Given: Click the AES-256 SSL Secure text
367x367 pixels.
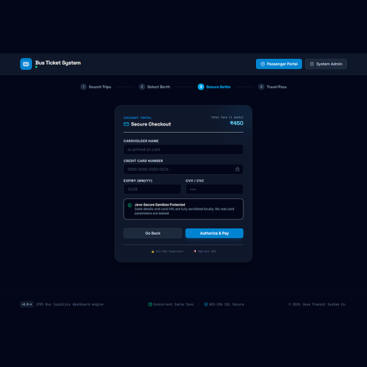Looking at the screenshot, I should tap(226, 304).
